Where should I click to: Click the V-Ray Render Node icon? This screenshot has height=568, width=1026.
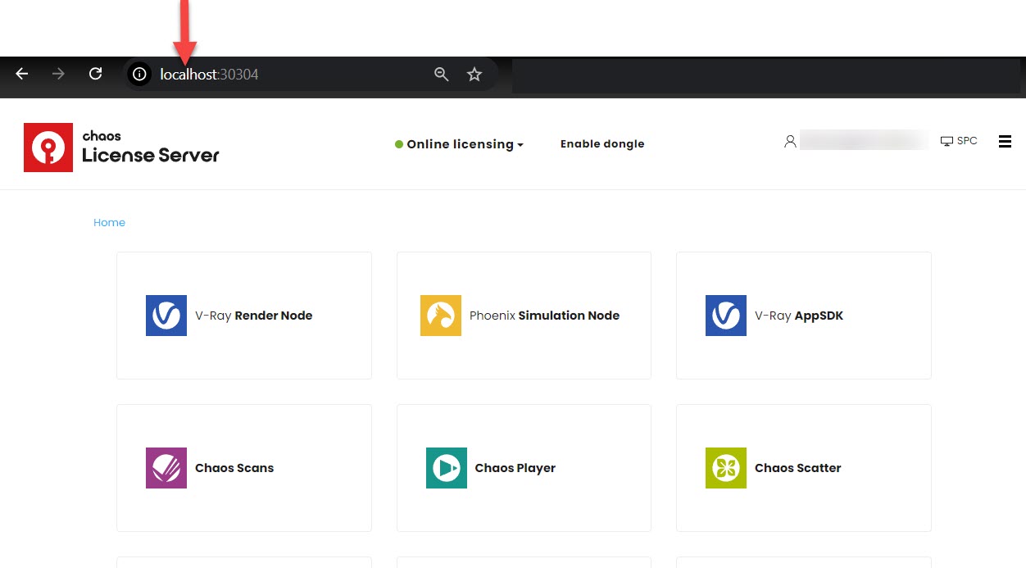pyautogui.click(x=166, y=316)
